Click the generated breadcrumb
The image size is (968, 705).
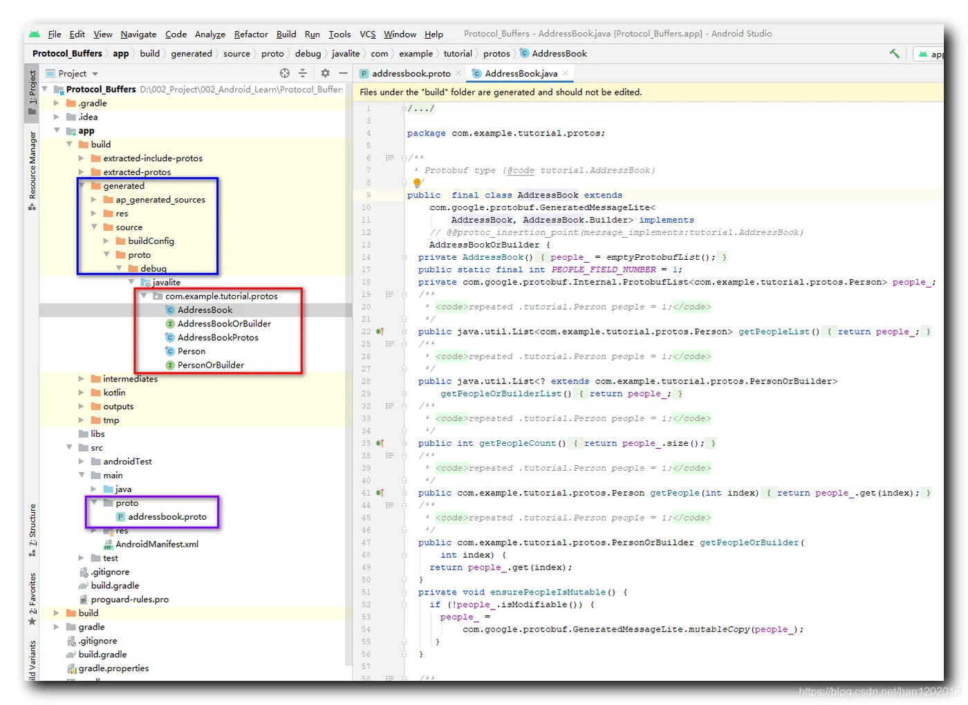(192, 53)
